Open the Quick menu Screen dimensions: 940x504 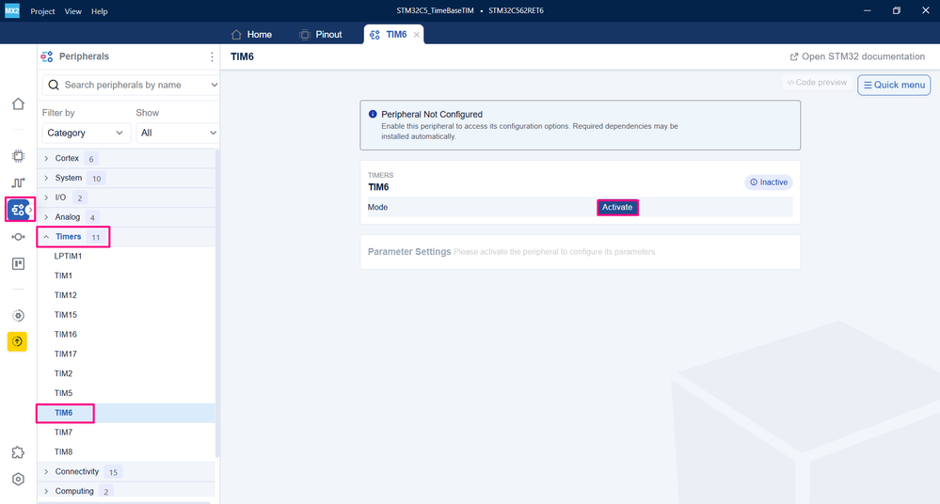(x=894, y=86)
